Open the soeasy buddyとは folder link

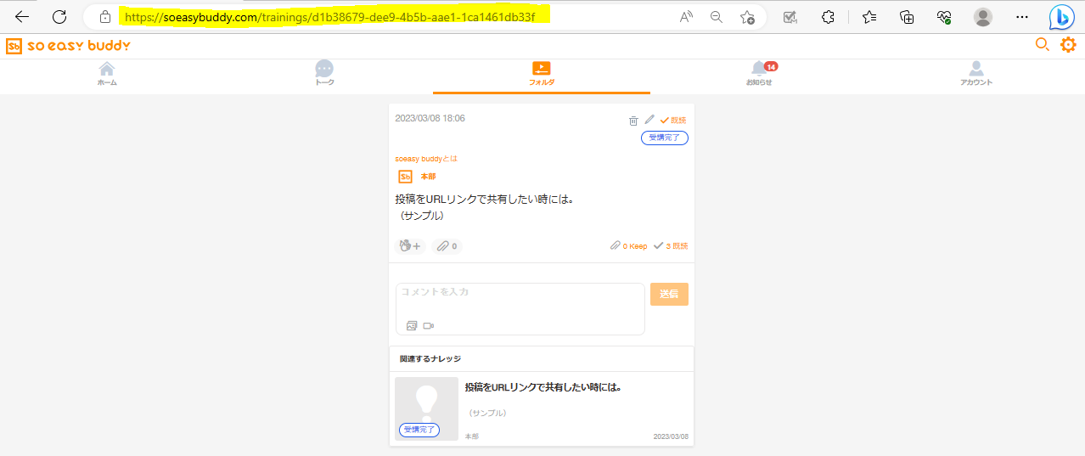pos(426,159)
